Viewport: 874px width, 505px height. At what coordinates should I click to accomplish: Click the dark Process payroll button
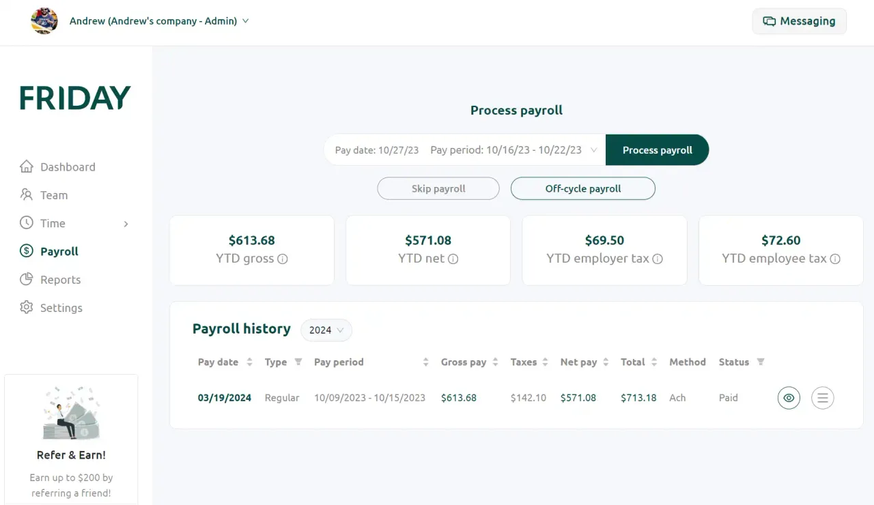click(x=657, y=150)
